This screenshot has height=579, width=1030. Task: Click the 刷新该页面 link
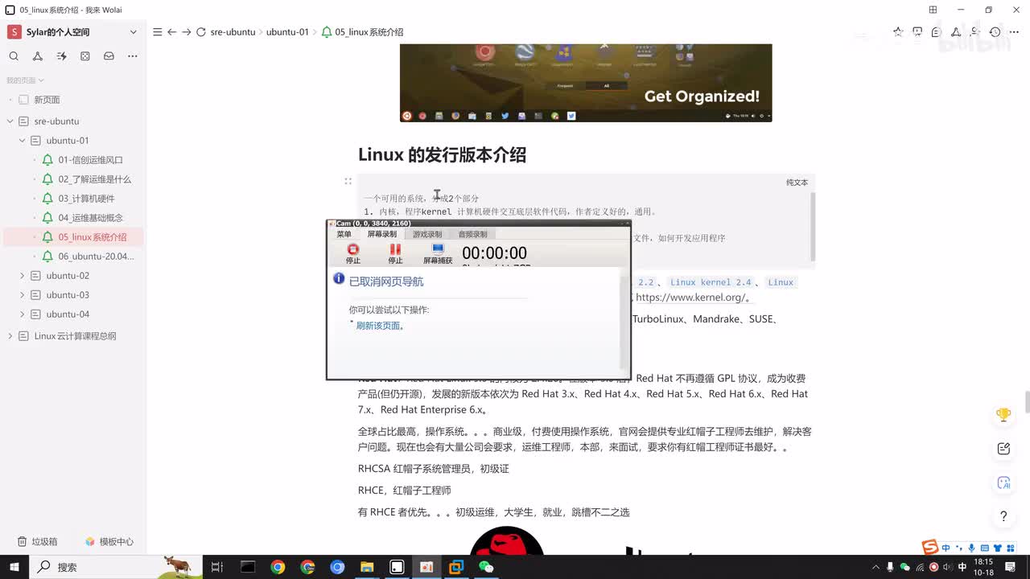click(378, 326)
